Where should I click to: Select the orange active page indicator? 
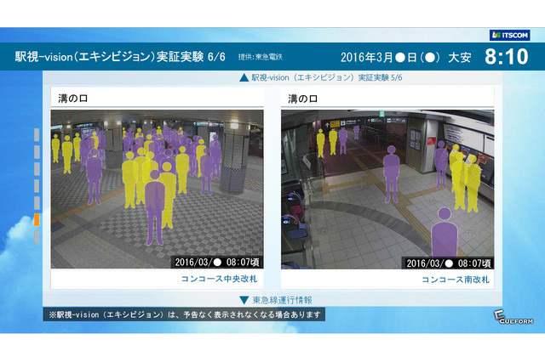pyautogui.click(x=37, y=220)
